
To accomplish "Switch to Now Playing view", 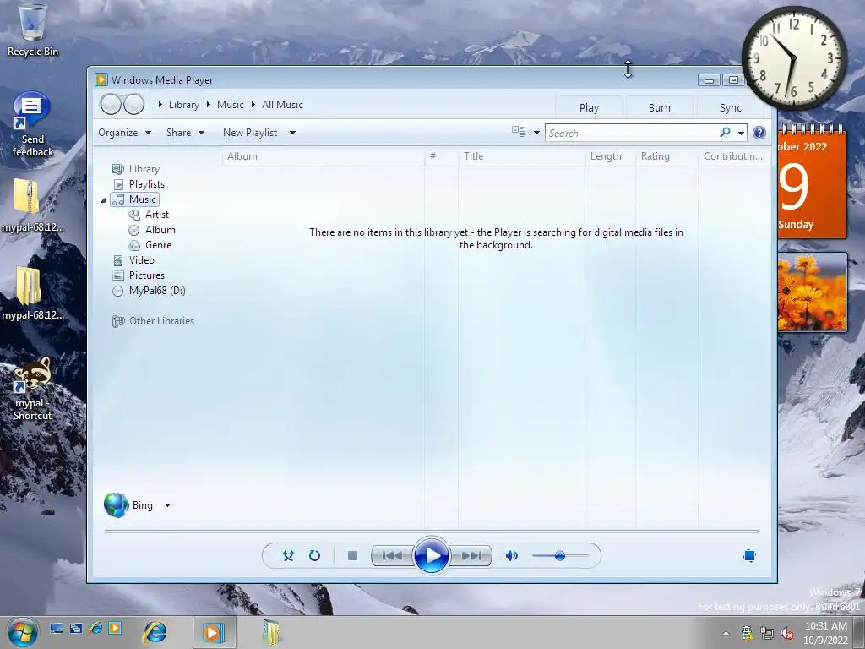I will (749, 556).
